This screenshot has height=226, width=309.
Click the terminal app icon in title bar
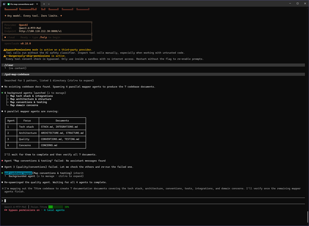(4, 4)
